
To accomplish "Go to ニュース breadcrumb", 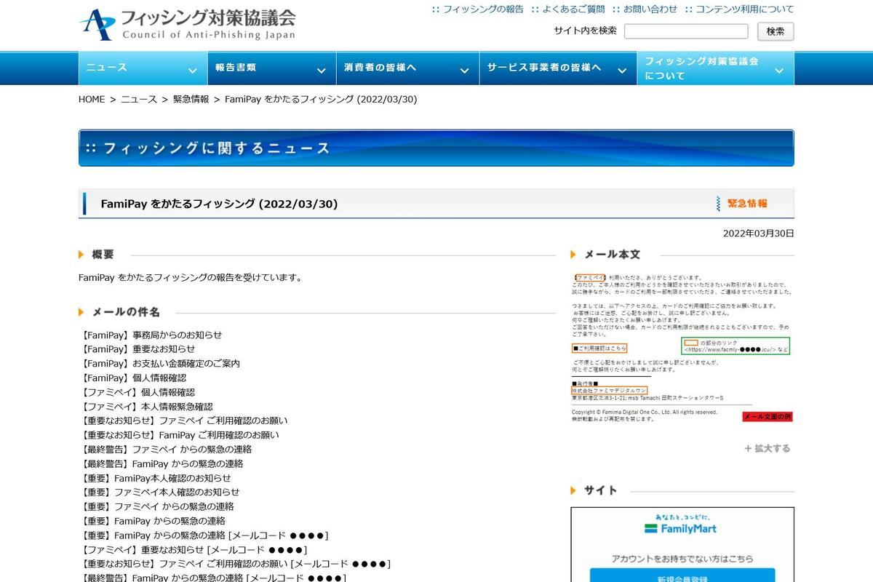I will [139, 99].
